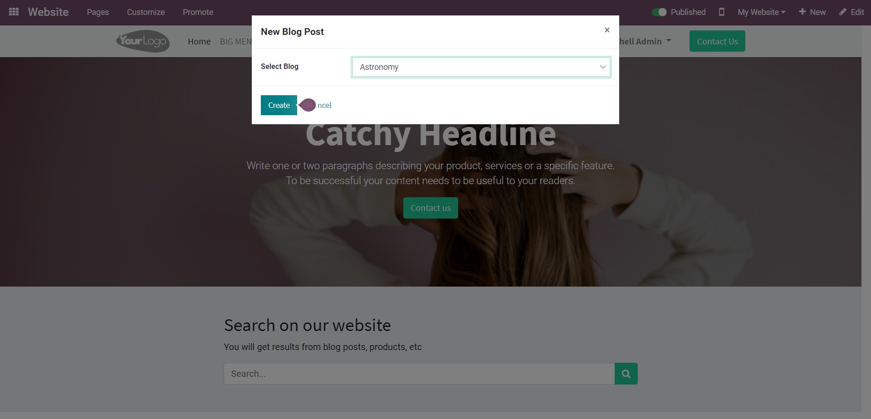Image resolution: width=871 pixels, height=419 pixels.
Task: Click the purple tour tooltip bubble
Action: (x=307, y=105)
